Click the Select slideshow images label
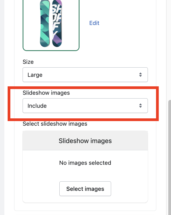 (55, 124)
